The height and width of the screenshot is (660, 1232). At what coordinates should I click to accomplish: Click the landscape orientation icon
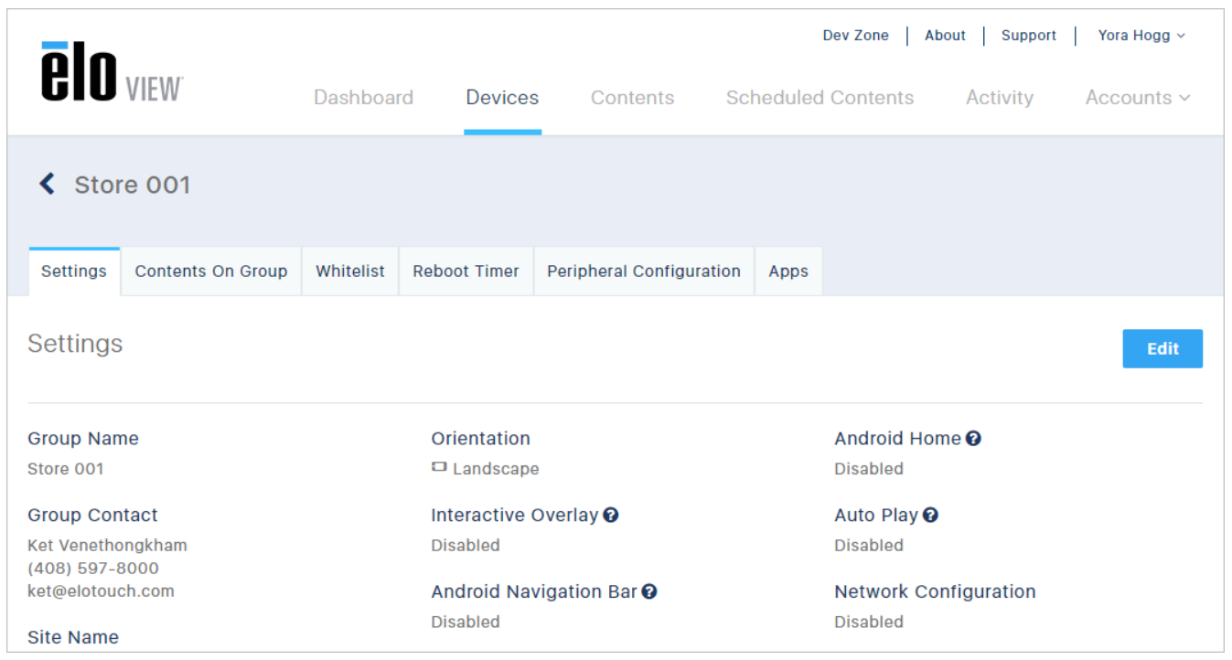tap(439, 468)
